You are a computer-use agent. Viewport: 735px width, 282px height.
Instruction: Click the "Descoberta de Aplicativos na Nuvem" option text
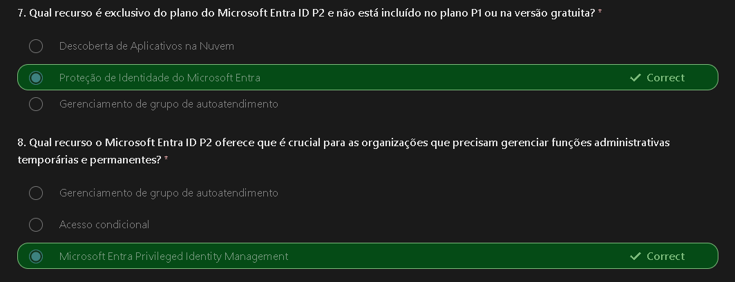(146, 46)
